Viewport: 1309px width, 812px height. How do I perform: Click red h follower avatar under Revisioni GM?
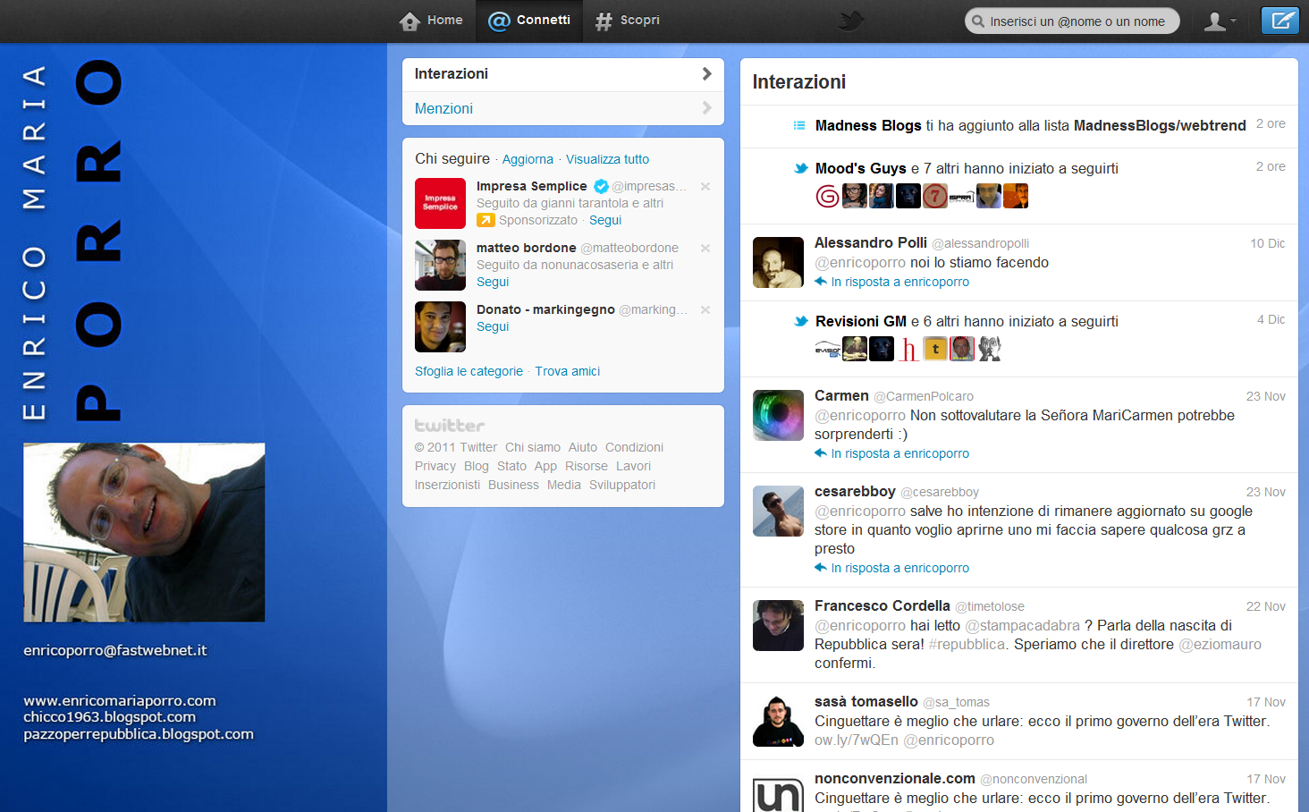coord(908,349)
